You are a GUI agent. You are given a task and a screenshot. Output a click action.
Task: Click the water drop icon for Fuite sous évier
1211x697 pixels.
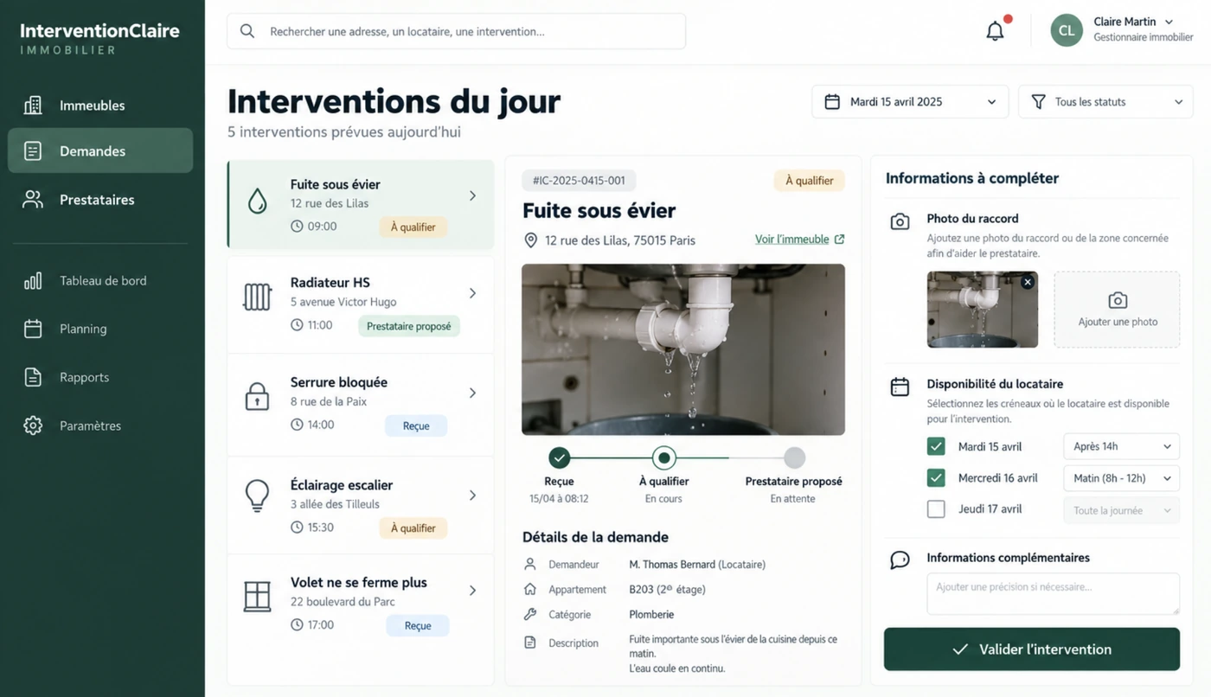257,202
